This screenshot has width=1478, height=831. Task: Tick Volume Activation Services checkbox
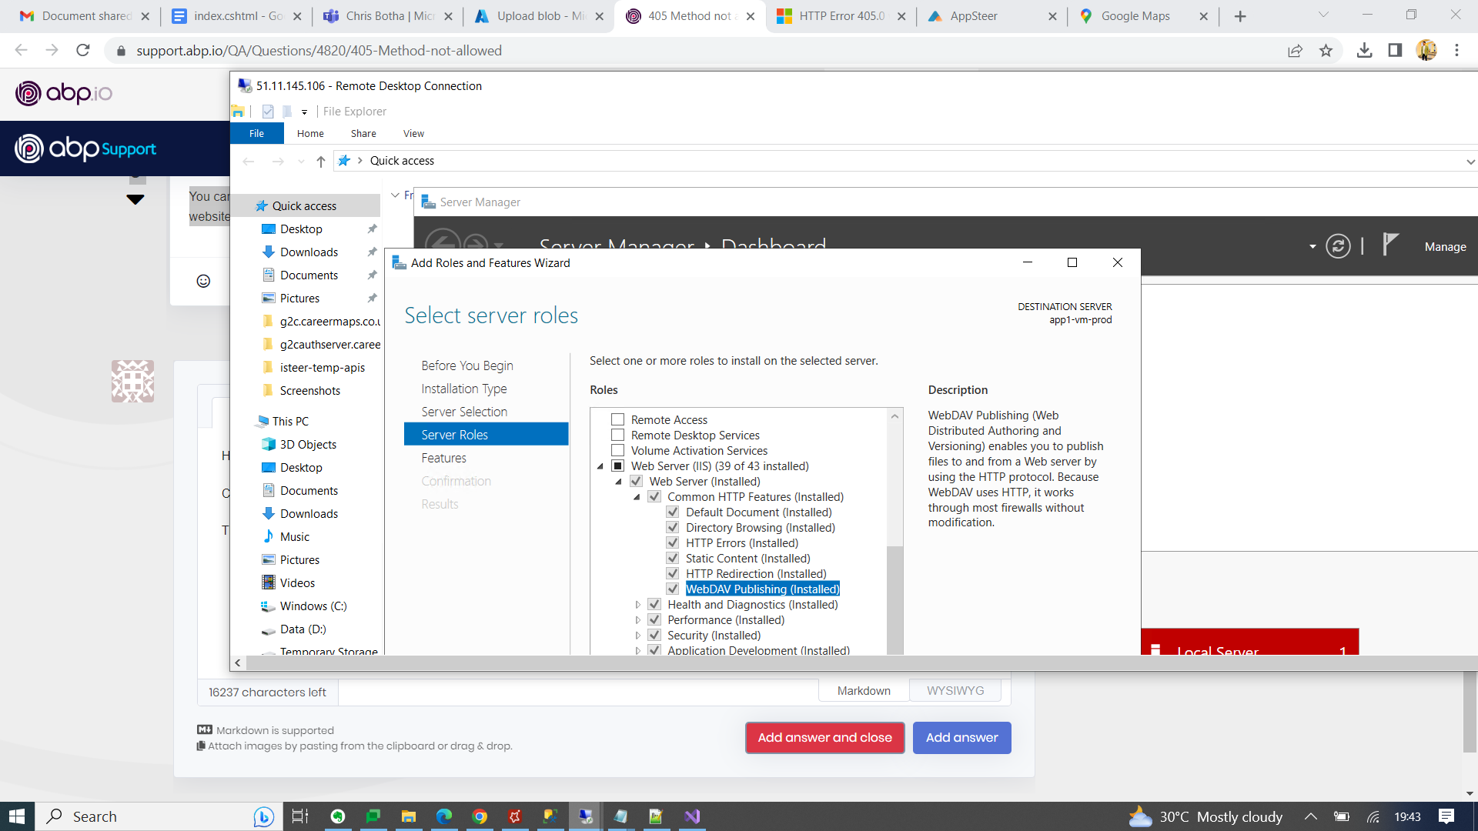pos(617,450)
